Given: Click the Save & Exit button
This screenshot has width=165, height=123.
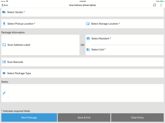Looking at the screenshot, I should 84,117.
